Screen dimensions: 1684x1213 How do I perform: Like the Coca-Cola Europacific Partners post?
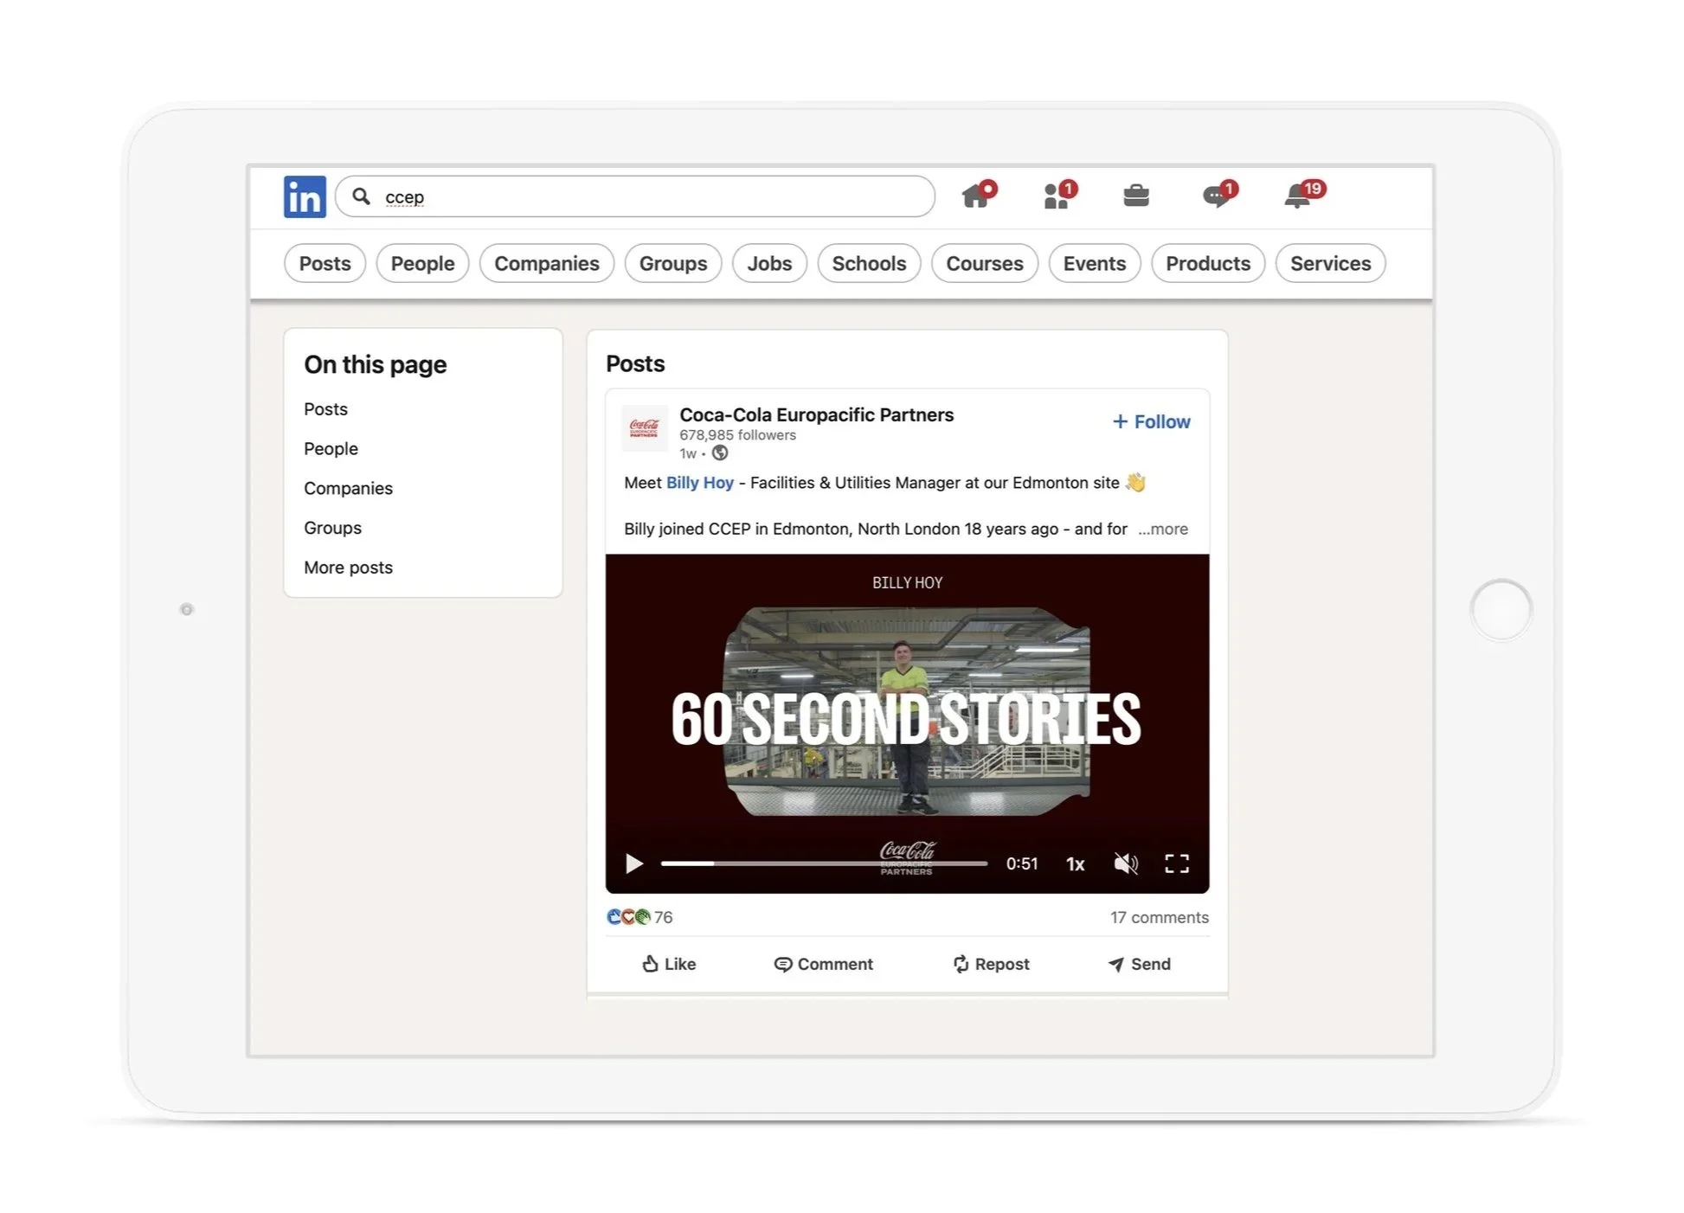[x=669, y=964]
